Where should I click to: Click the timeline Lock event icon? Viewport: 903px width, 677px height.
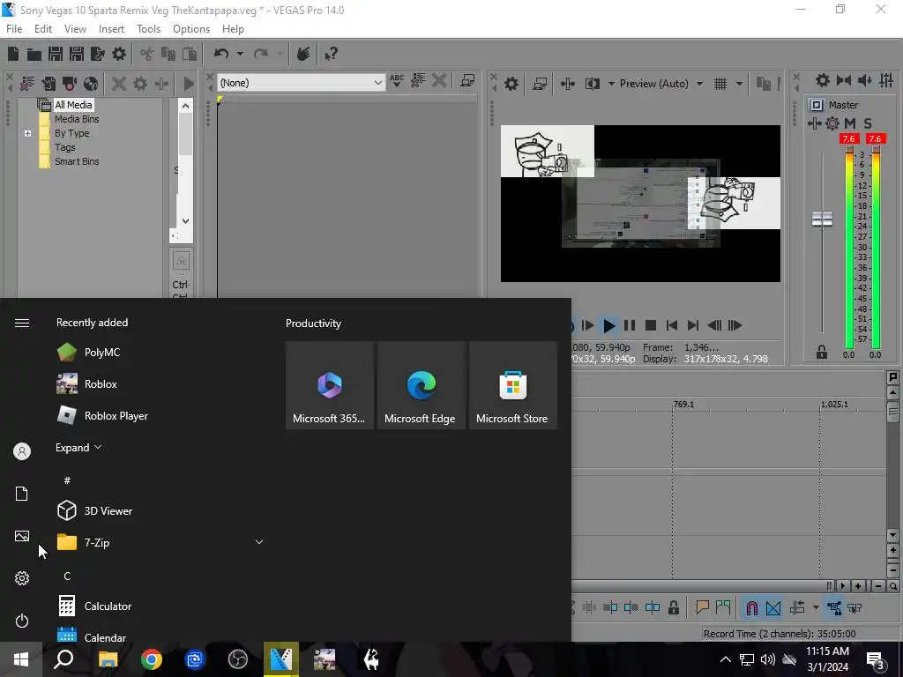pos(673,608)
